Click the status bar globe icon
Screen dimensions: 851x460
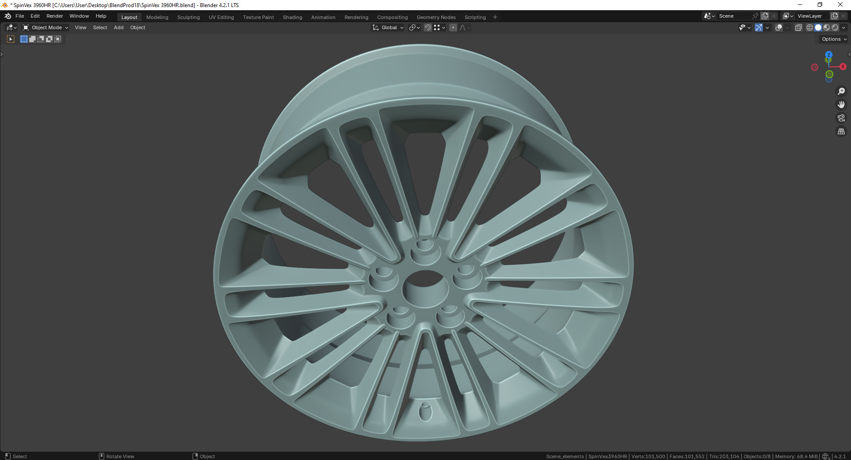pos(826,456)
